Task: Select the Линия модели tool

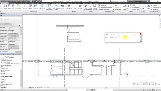Action: tap(90, 7)
